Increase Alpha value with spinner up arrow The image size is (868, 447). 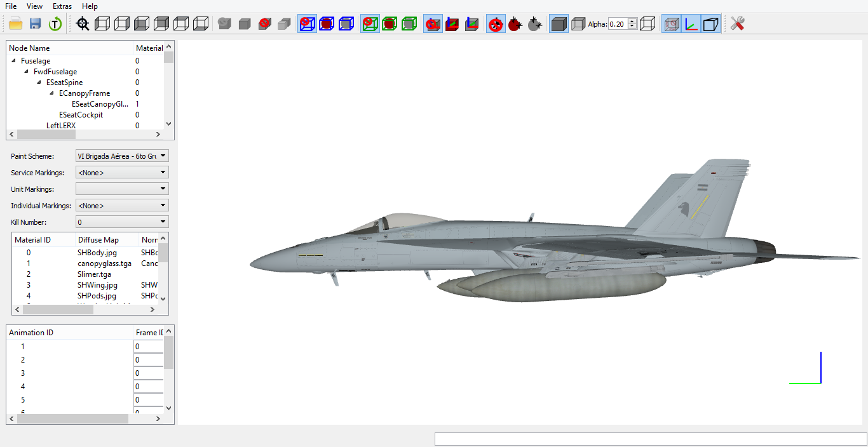tap(632, 22)
